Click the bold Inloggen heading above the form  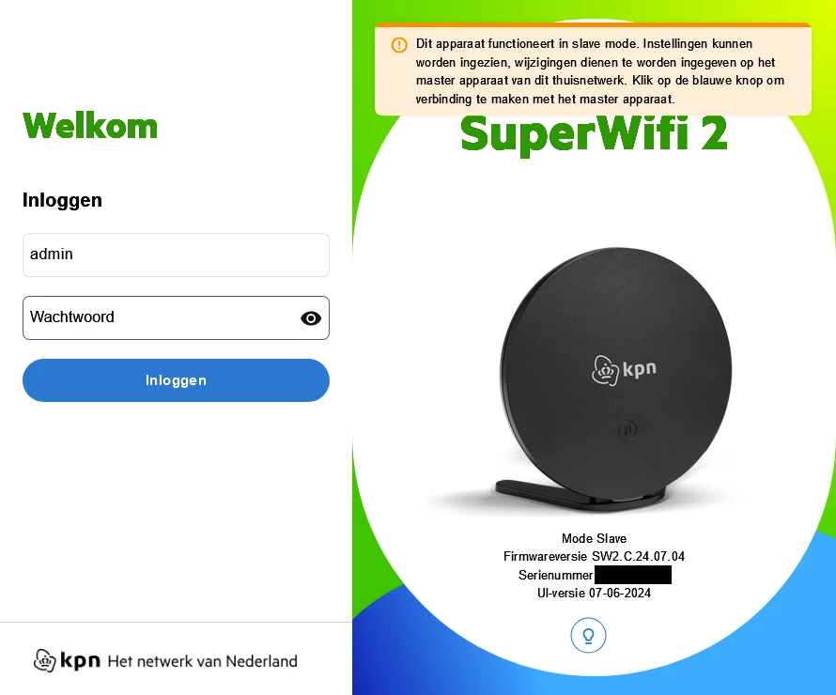click(x=62, y=200)
